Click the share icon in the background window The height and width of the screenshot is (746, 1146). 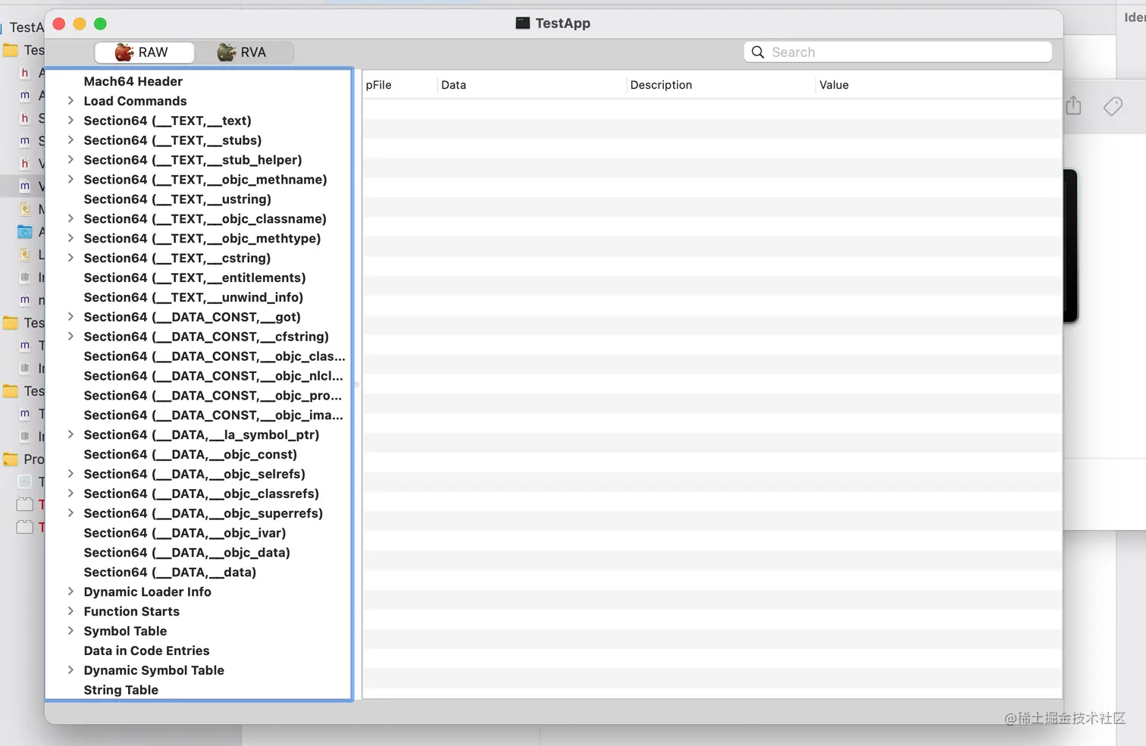point(1073,105)
